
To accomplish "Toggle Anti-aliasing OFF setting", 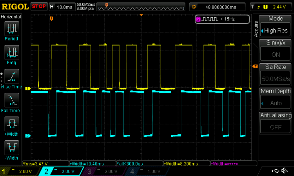I will click(x=276, y=127).
